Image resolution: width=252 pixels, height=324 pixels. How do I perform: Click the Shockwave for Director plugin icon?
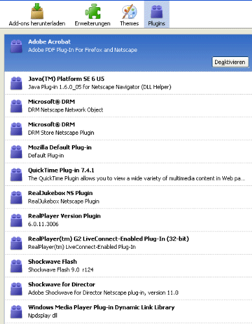point(16,289)
